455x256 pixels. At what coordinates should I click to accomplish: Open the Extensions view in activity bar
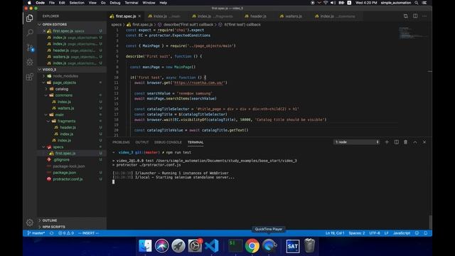30,77
